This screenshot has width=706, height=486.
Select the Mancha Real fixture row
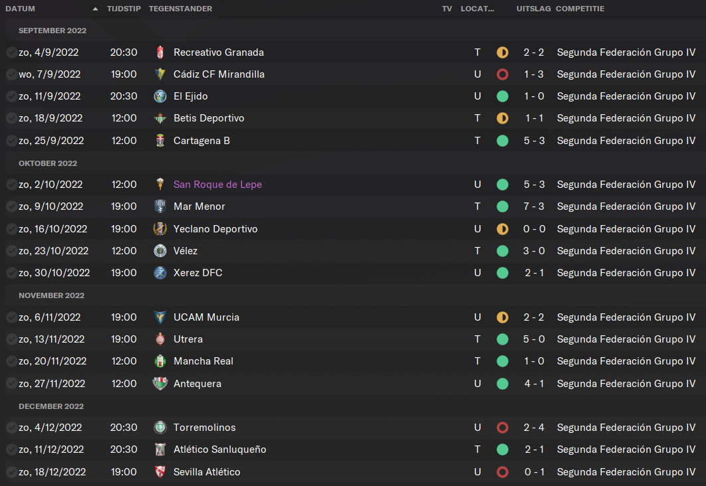[353, 361]
